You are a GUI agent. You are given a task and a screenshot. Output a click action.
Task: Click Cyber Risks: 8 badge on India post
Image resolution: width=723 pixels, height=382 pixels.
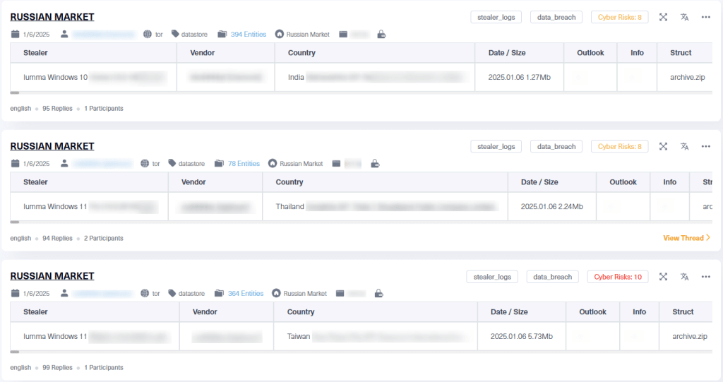(619, 17)
